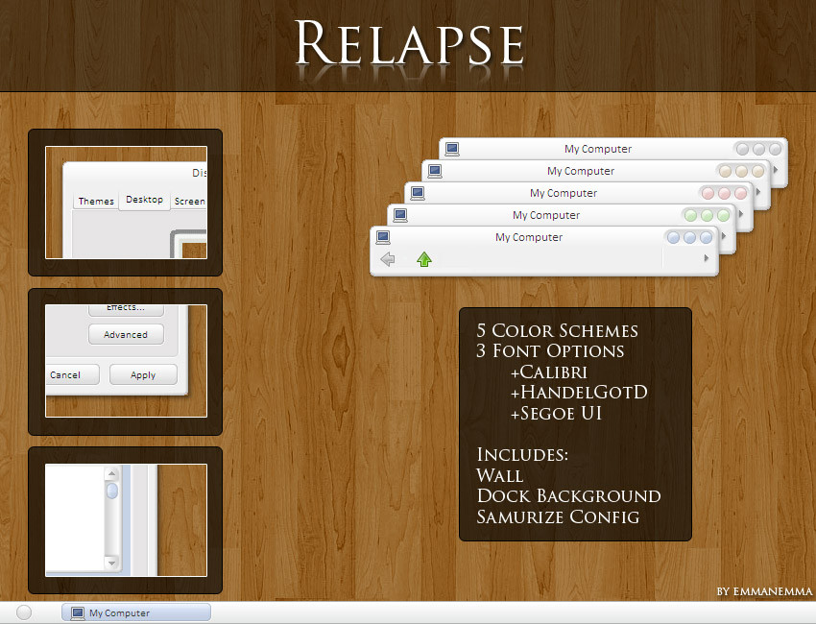Screen dimensions: 816x624
Task: Close the green-buttoned My Computer window
Action: pos(724,215)
